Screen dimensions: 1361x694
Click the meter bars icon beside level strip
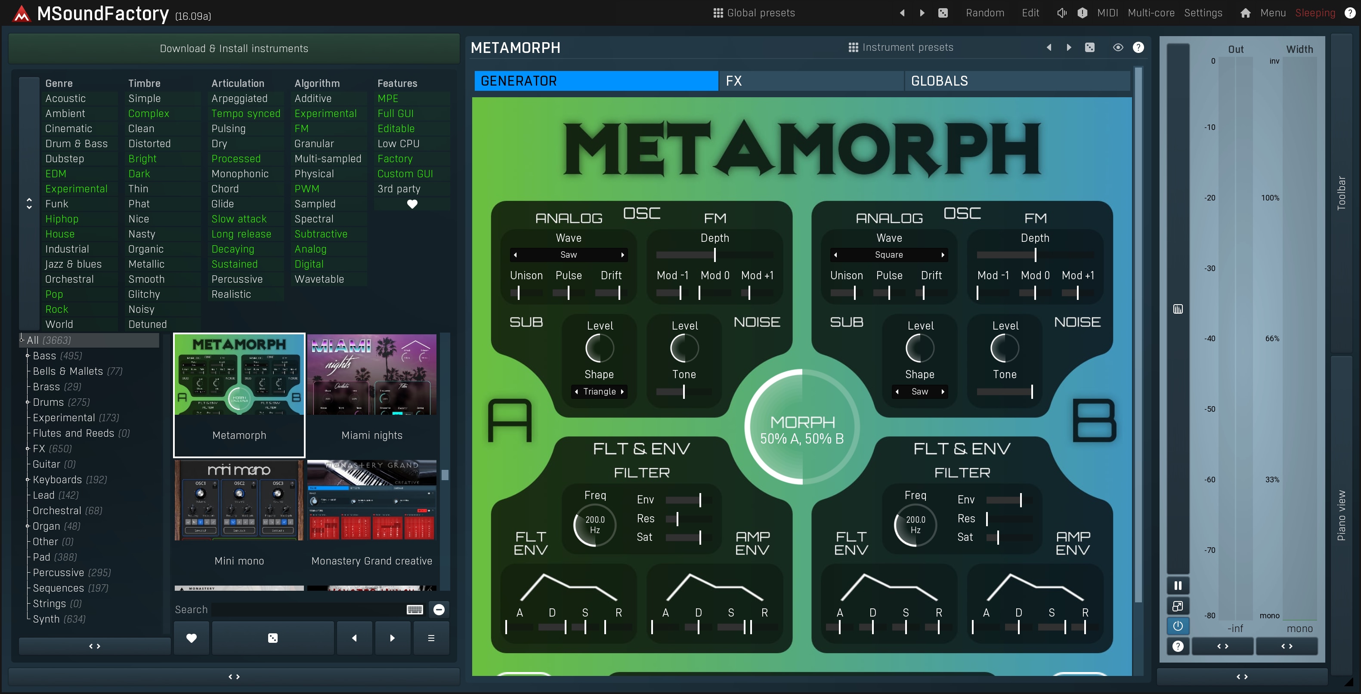tap(1178, 309)
